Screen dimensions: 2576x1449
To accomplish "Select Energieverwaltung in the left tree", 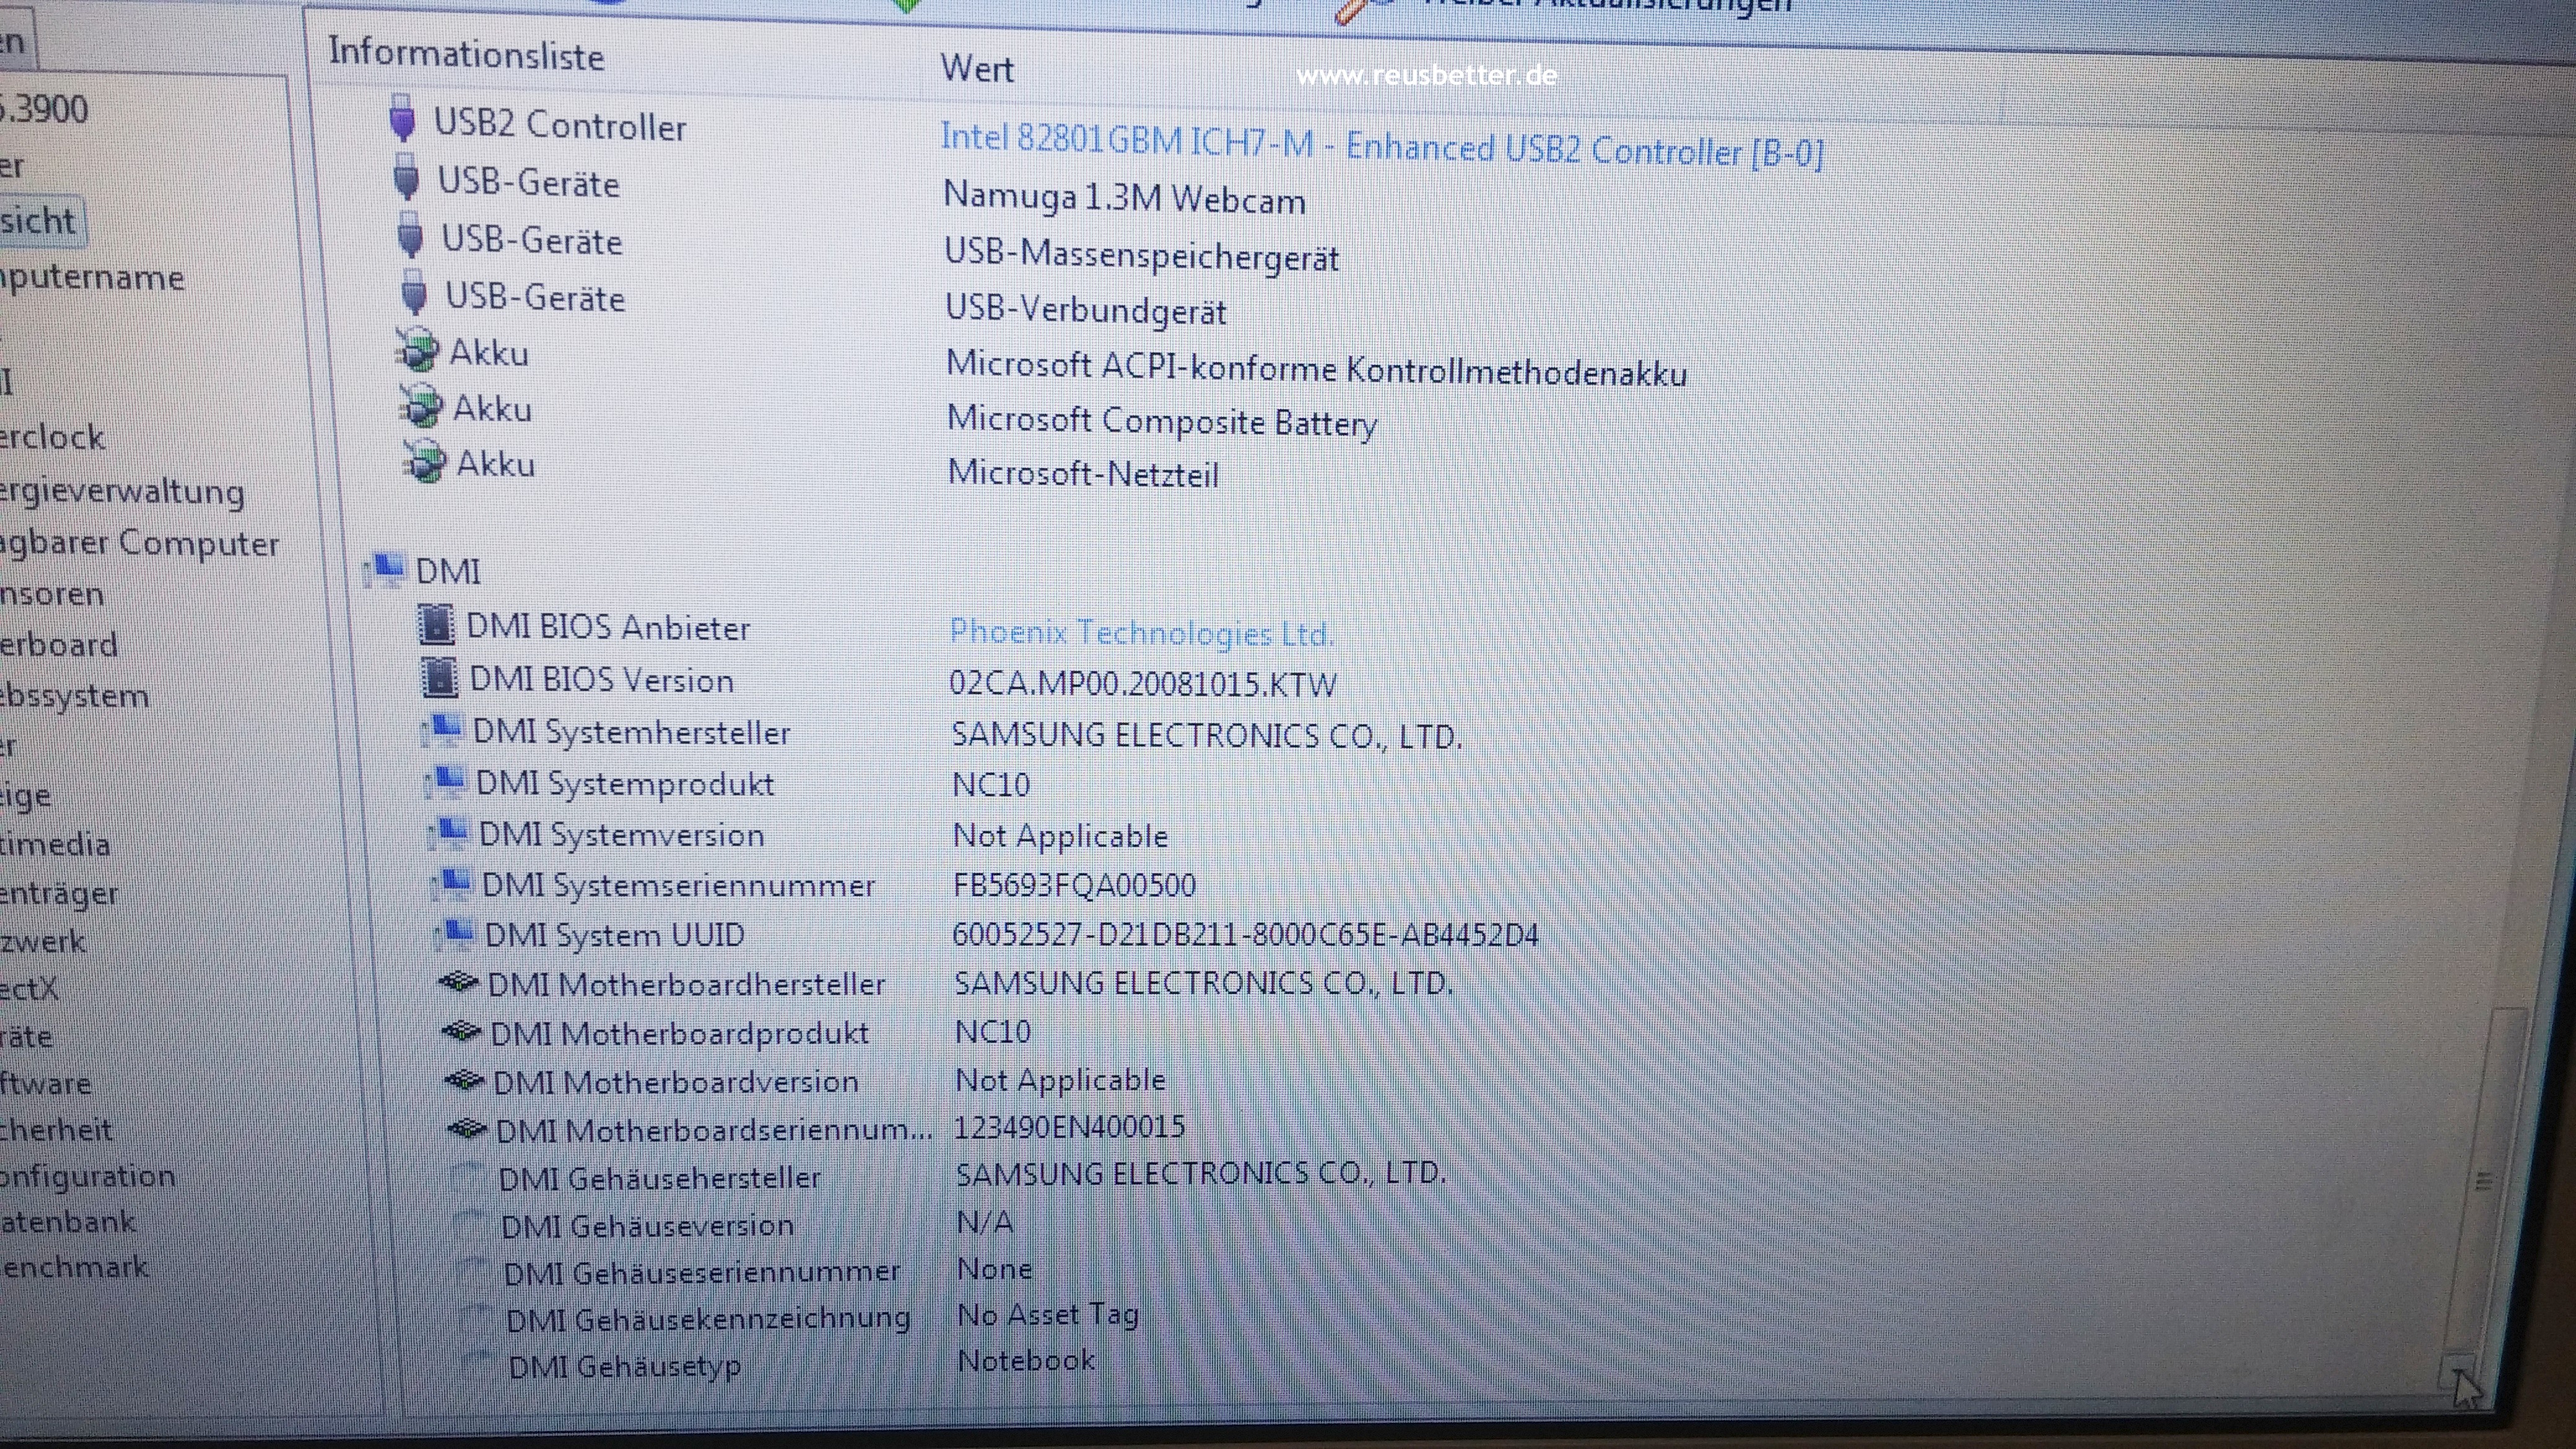I will click(122, 491).
